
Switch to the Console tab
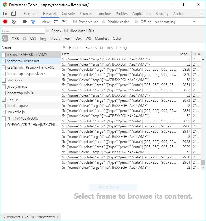coord(68,14)
